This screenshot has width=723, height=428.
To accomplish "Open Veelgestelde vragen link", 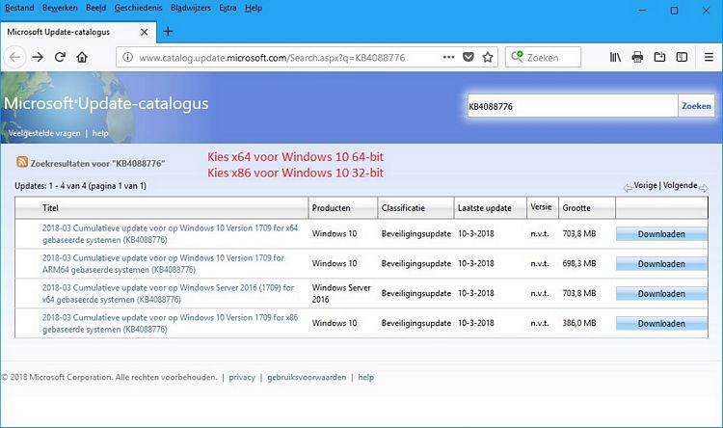I will 44,133.
